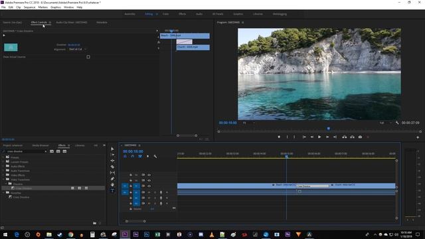Click Program monitor playhead scrubber
The height and width of the screenshot is (239, 425).
pos(328,129)
